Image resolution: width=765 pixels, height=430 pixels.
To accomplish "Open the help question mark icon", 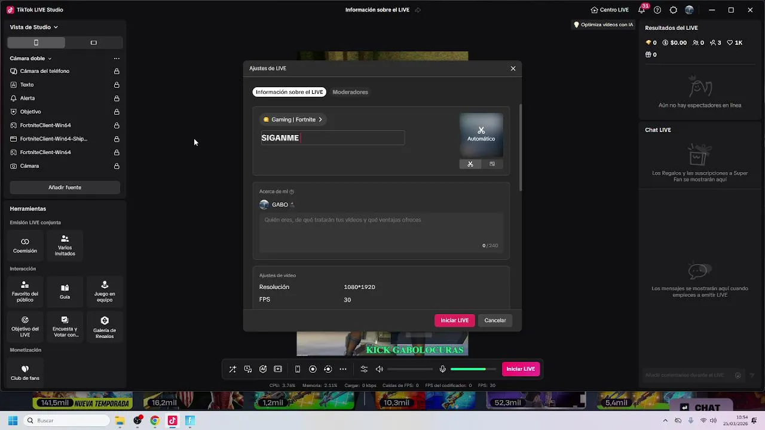I will coord(657,10).
